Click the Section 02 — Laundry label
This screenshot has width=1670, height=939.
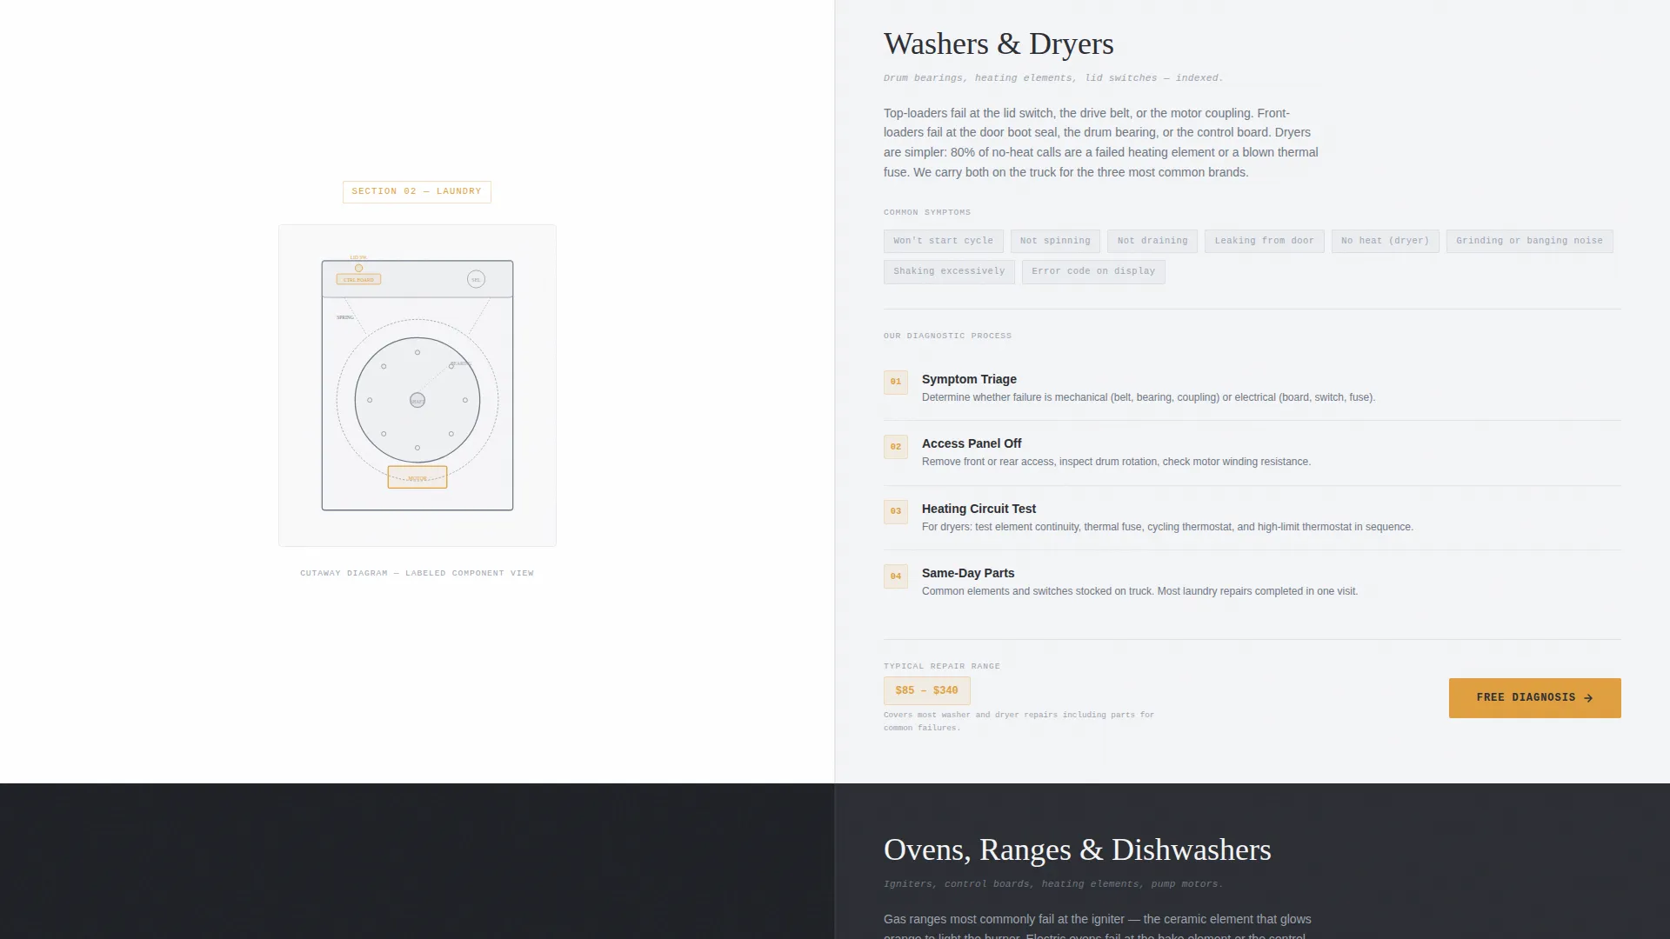coord(417,191)
